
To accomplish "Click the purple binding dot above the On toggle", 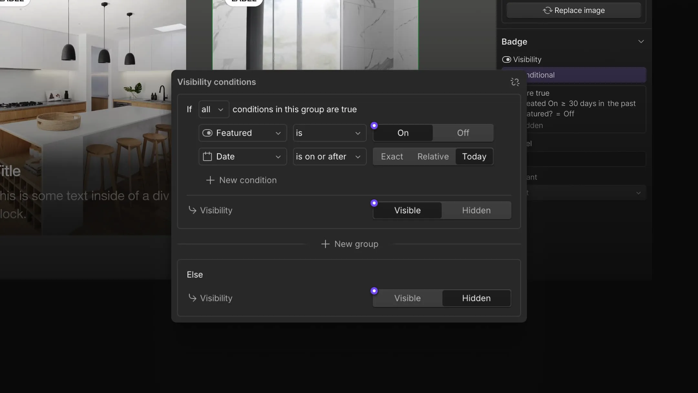I will point(374,125).
